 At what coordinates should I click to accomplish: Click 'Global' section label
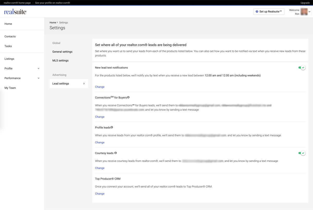tap(56, 43)
